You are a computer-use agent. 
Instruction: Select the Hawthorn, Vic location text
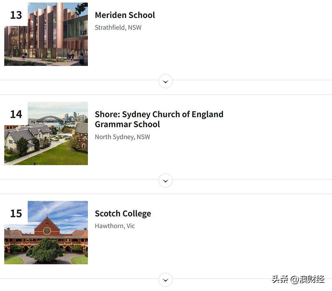tap(115, 226)
